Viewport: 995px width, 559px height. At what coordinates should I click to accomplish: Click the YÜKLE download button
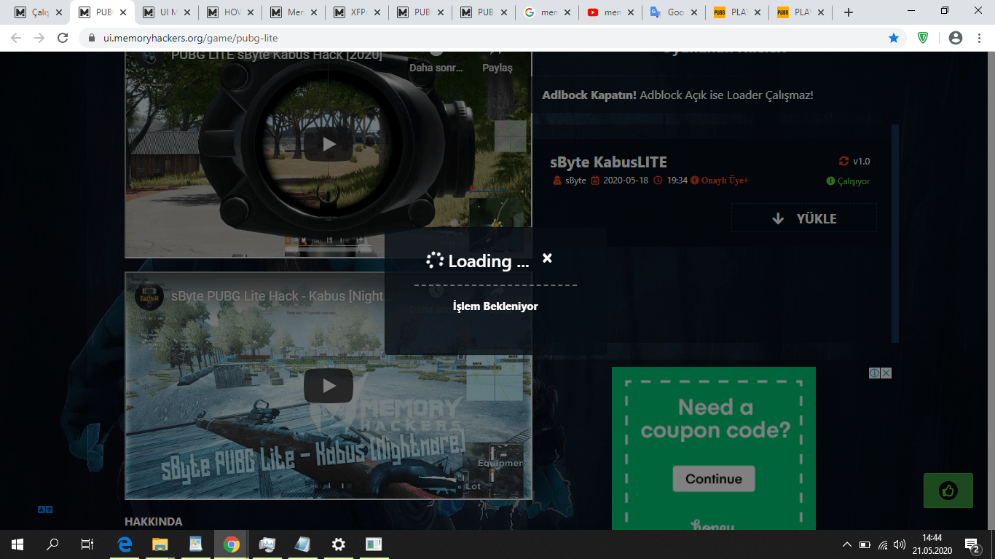pos(804,218)
